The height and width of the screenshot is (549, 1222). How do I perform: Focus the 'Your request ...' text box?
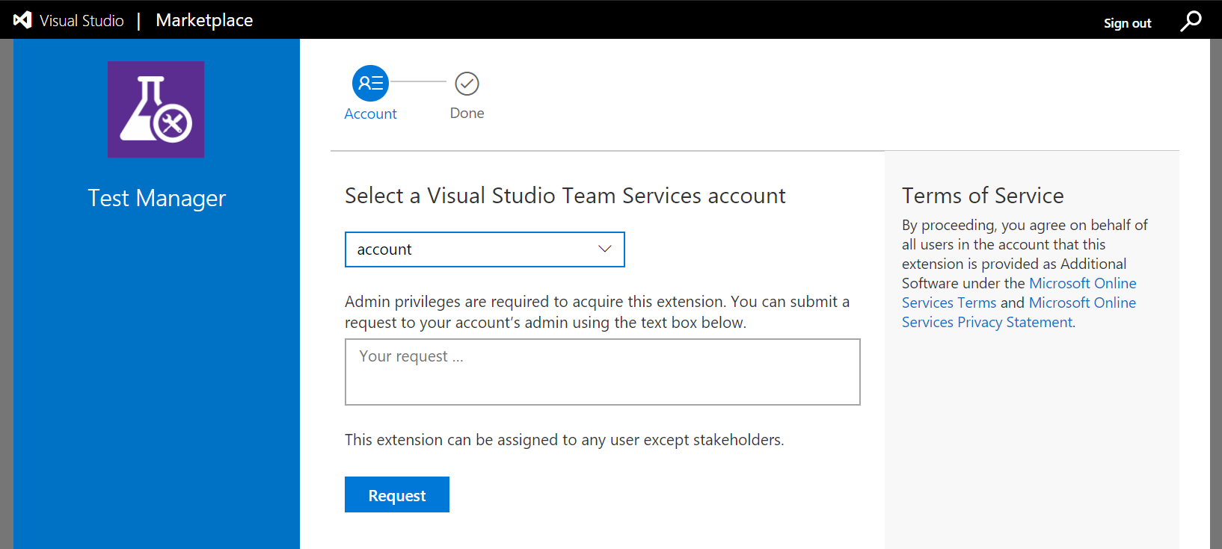point(602,372)
